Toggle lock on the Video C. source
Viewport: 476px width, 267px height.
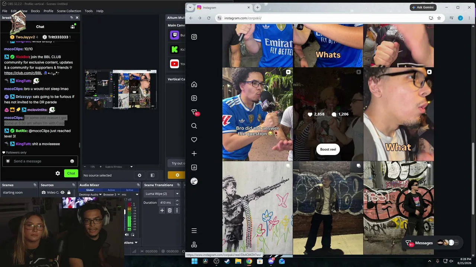pos(69,192)
